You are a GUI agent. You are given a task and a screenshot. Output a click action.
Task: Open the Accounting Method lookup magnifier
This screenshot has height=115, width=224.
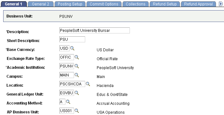tap(68, 102)
